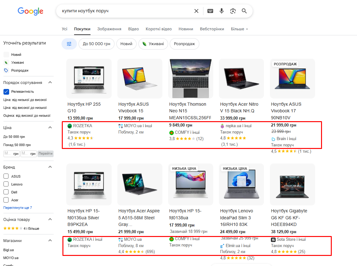Open the Вебсторінки tab
Viewport: 357px width, 266px height.
click(212, 29)
